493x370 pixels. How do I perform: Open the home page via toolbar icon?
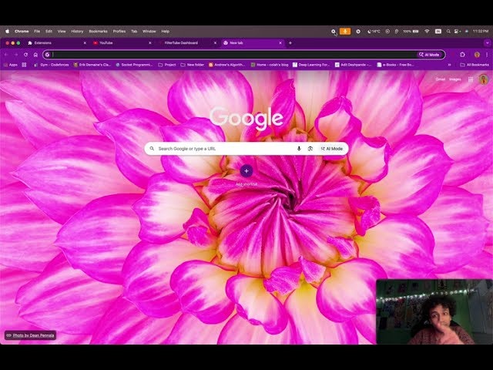(35, 55)
